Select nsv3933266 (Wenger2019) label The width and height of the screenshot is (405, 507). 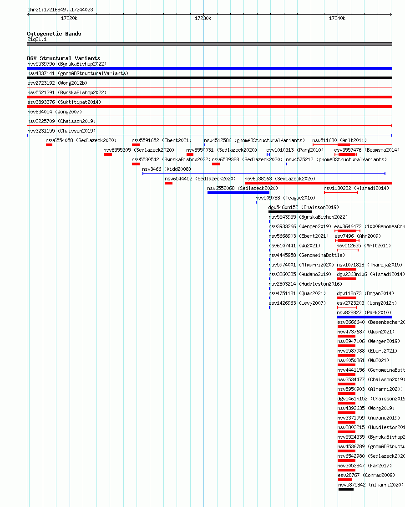pyautogui.click(x=300, y=227)
